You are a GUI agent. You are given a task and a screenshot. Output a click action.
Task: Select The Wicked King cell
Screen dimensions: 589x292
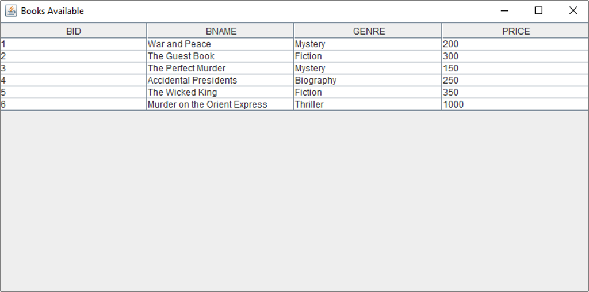pos(182,93)
